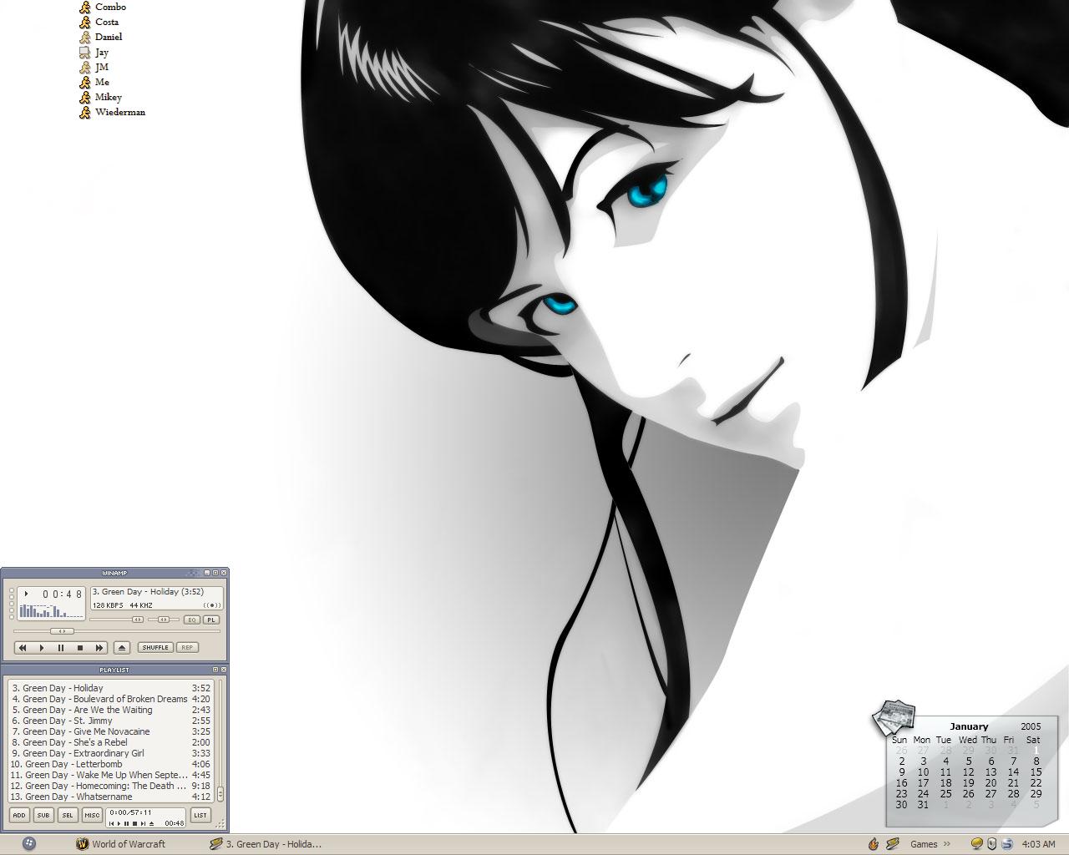Click the Combo buddy icon
Image resolution: width=1069 pixels, height=855 pixels.
[84, 7]
